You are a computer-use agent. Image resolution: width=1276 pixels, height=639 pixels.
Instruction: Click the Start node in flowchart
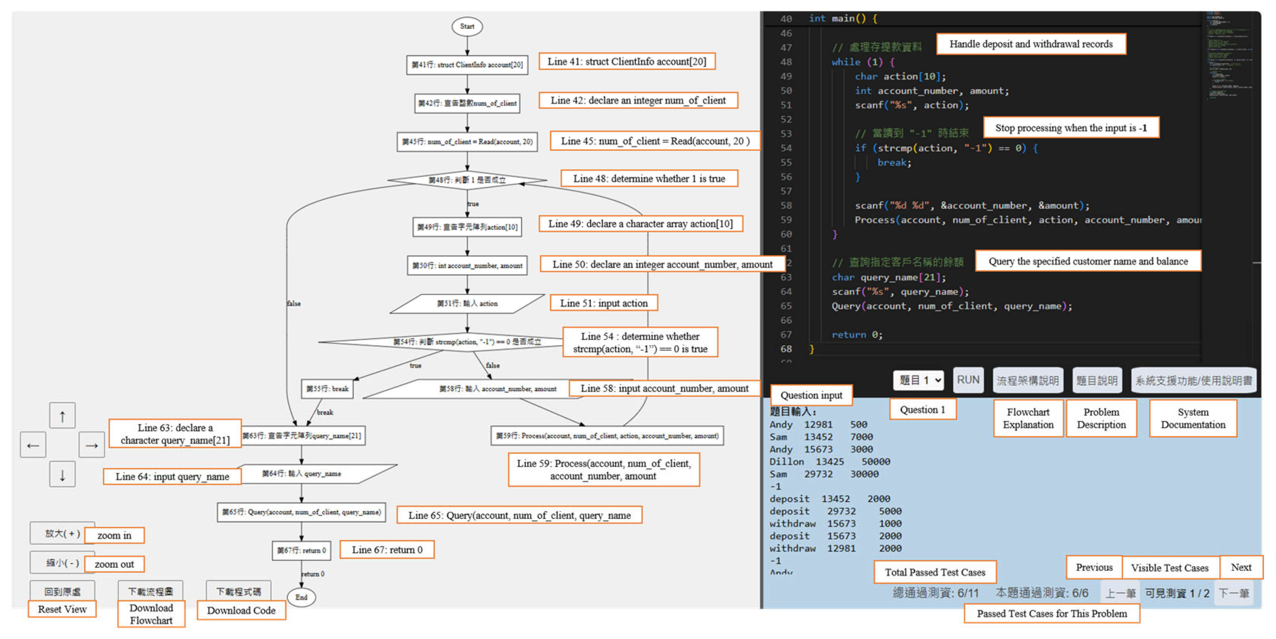(467, 26)
